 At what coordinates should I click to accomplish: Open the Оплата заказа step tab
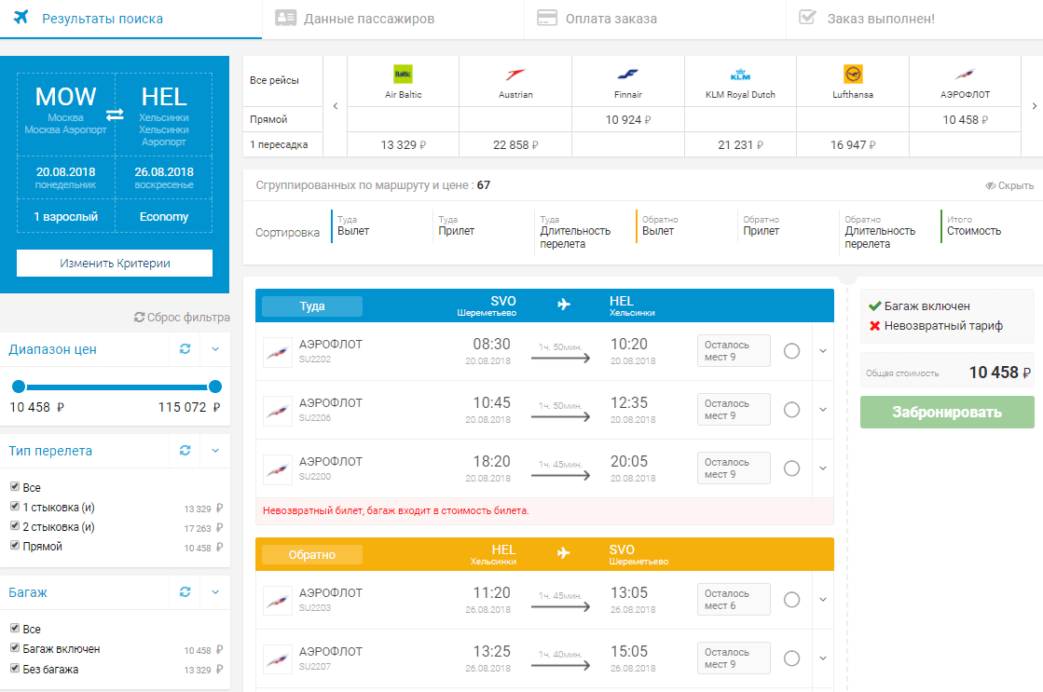point(655,20)
